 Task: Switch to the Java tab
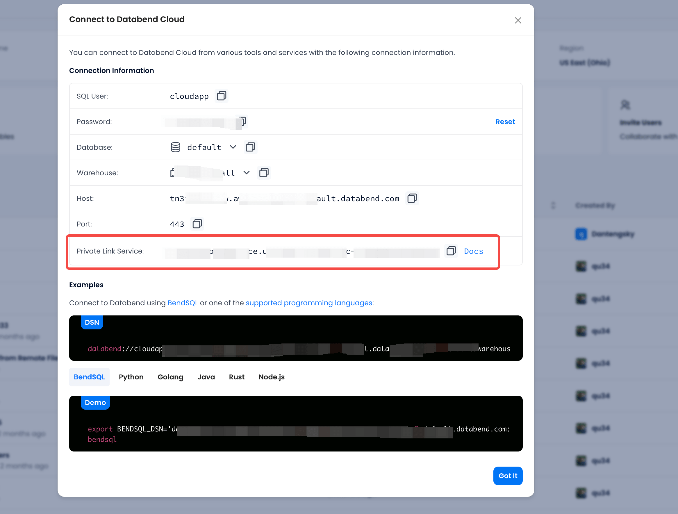(206, 377)
